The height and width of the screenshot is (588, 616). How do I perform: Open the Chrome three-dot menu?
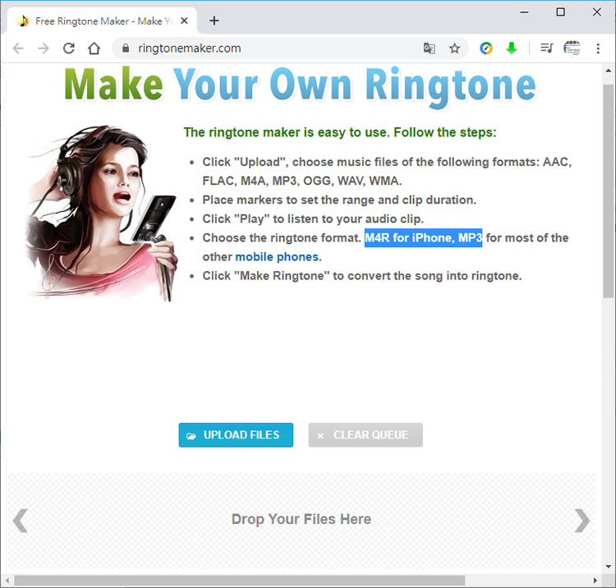pyautogui.click(x=598, y=48)
